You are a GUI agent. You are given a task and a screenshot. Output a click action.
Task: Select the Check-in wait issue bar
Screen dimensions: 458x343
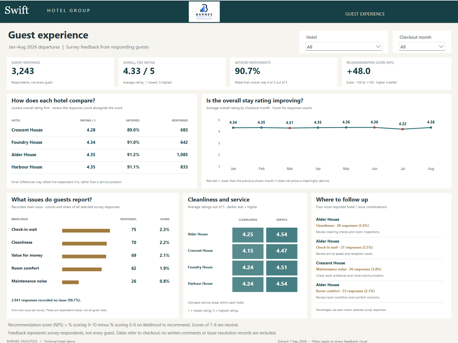point(86,230)
